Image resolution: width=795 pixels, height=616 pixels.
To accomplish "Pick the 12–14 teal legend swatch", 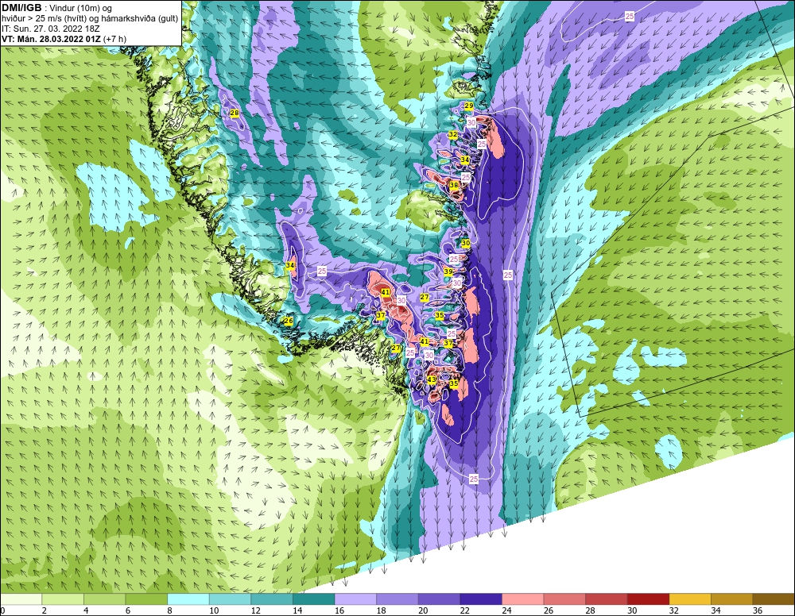I will tap(272, 599).
